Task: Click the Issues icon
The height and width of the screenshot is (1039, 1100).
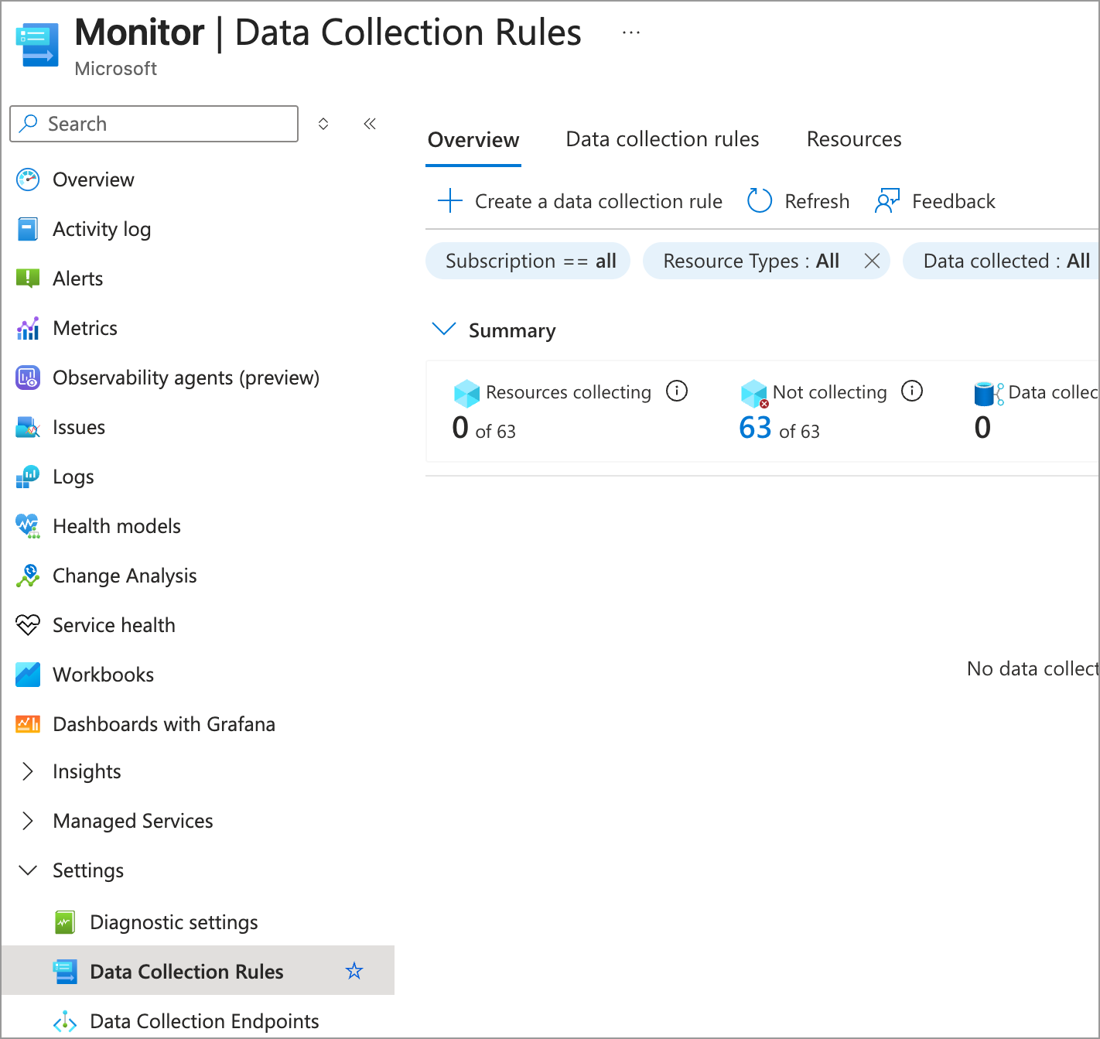Action: coord(28,427)
